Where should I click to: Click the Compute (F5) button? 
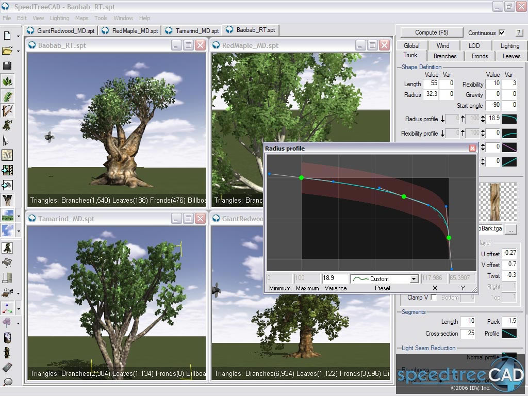[x=432, y=32]
